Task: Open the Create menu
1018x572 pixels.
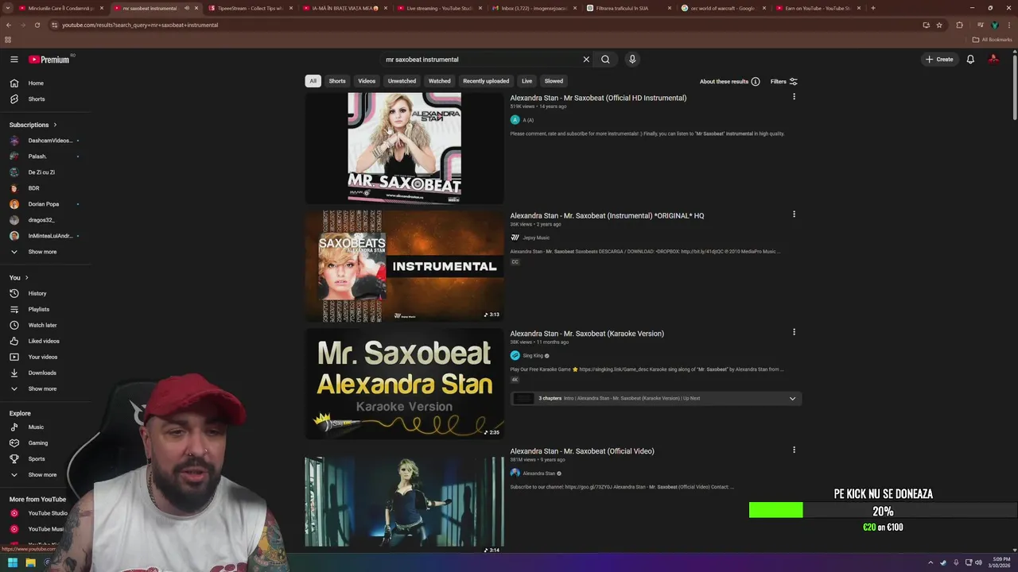Action: coord(939,60)
